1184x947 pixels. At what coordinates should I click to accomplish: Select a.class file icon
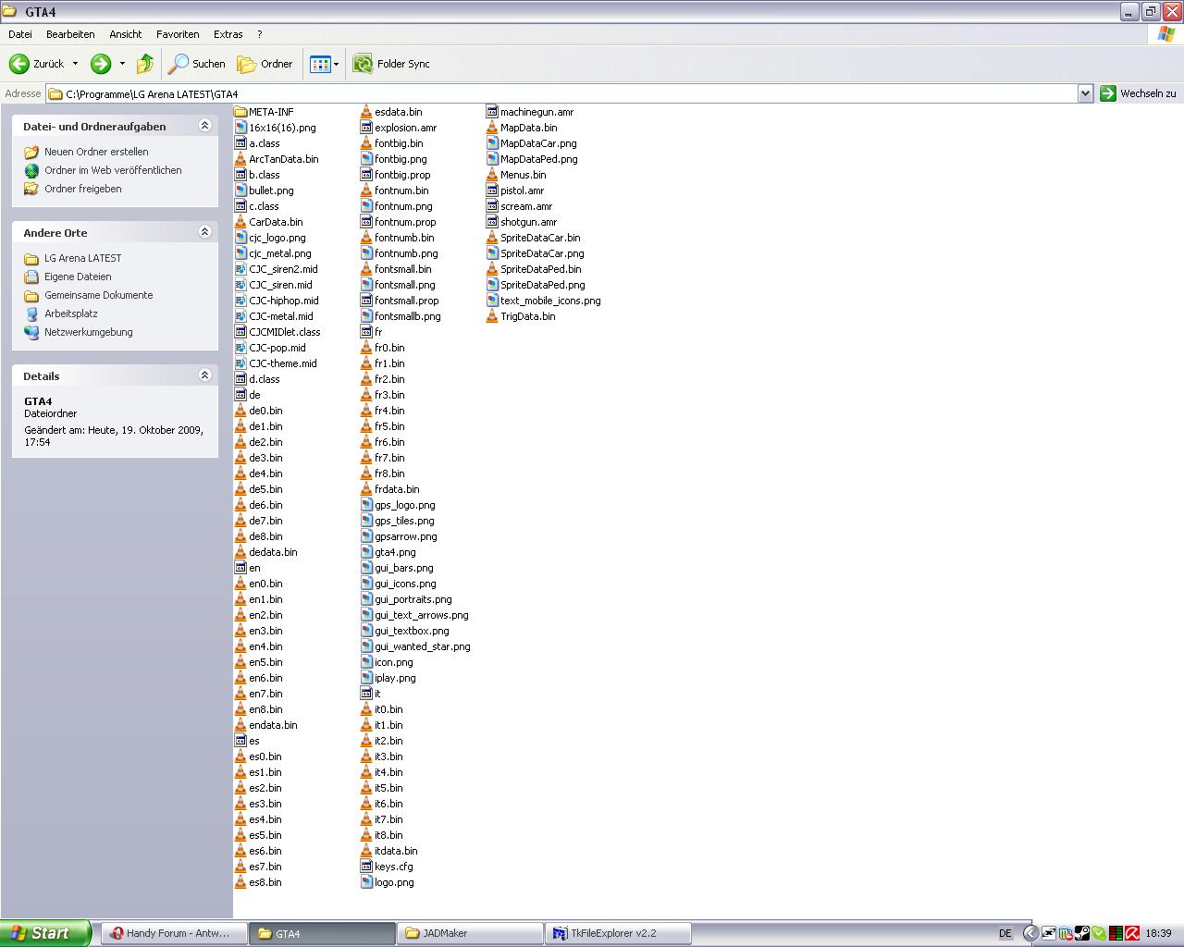point(240,143)
